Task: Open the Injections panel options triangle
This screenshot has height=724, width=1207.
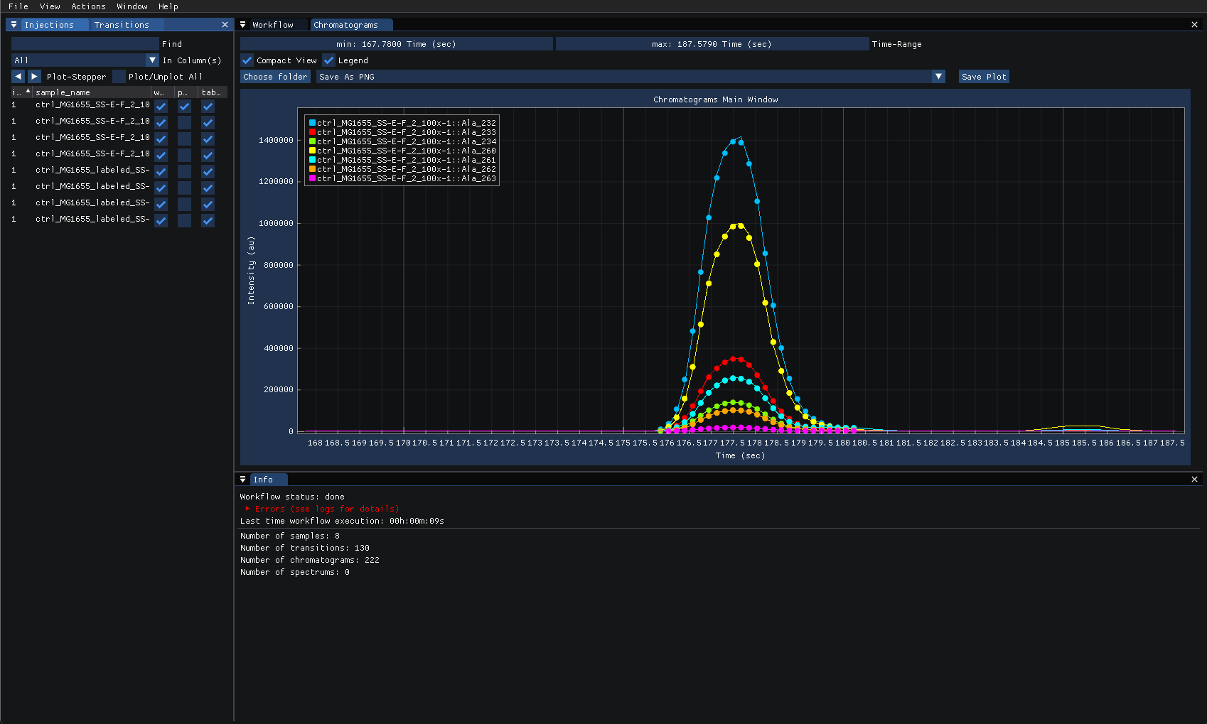Action: (x=14, y=25)
